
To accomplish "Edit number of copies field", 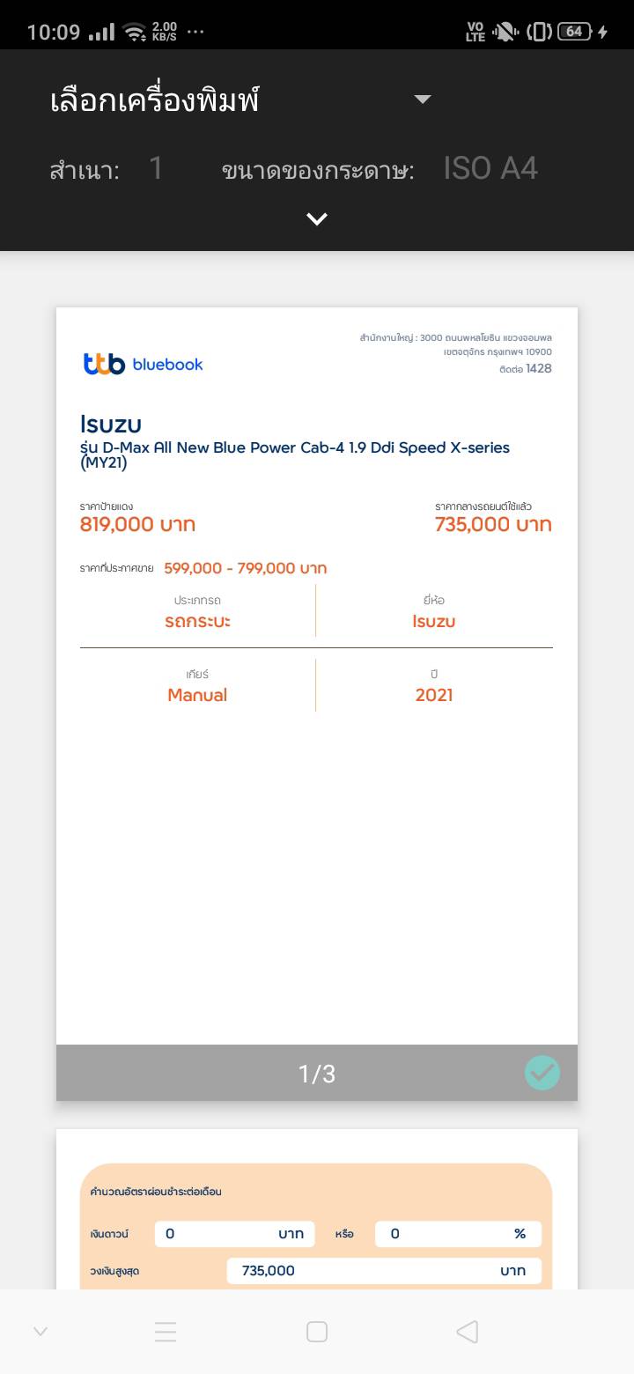I will click(156, 168).
